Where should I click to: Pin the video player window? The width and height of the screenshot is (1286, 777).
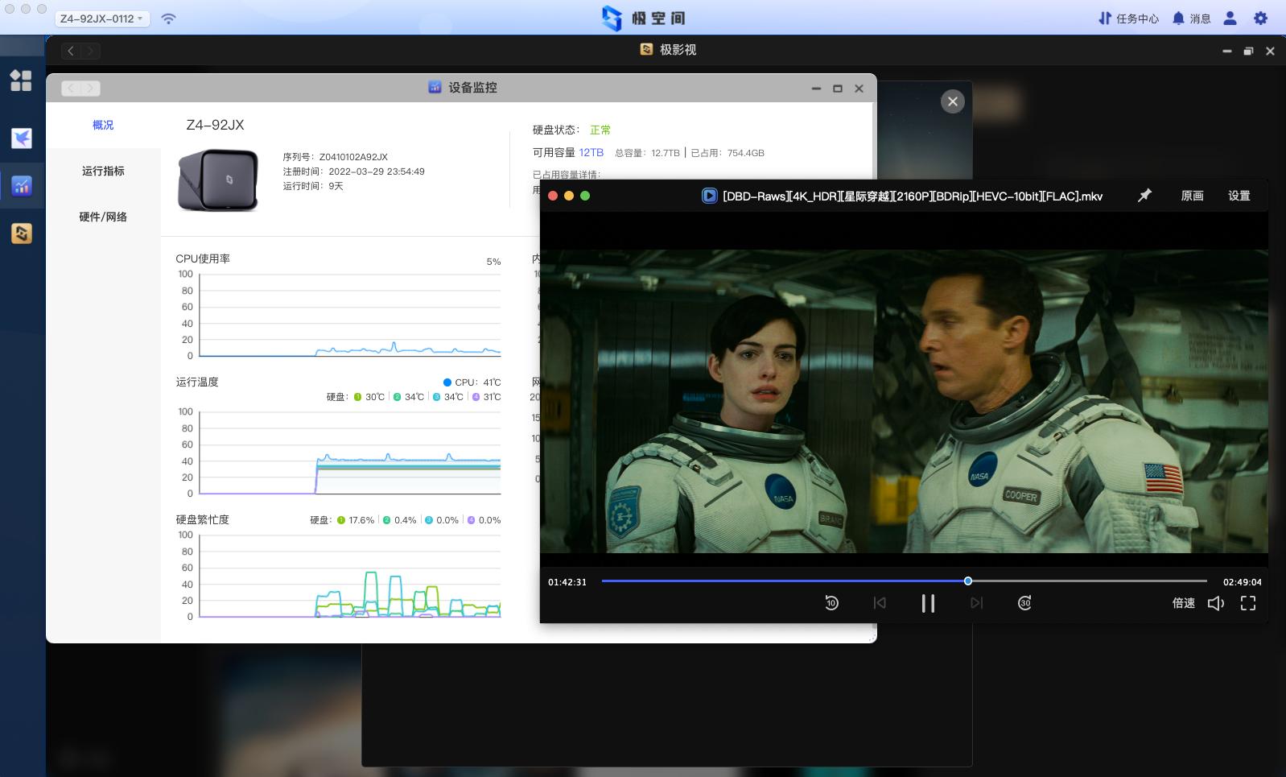(1144, 196)
